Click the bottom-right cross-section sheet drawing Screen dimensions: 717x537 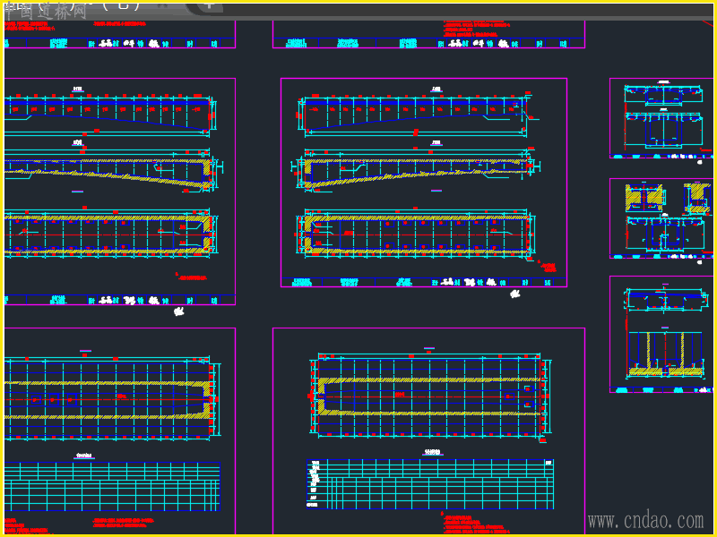(665, 333)
